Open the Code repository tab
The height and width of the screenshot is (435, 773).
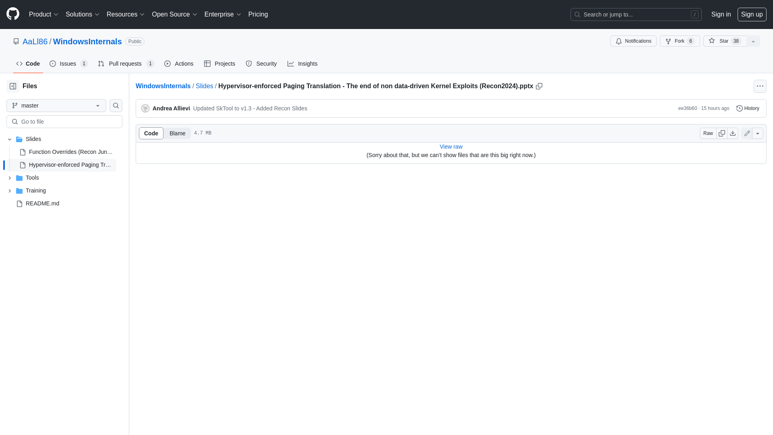[28, 64]
